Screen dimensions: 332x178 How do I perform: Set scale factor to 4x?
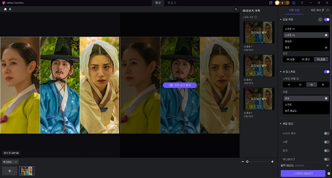click(x=312, y=85)
